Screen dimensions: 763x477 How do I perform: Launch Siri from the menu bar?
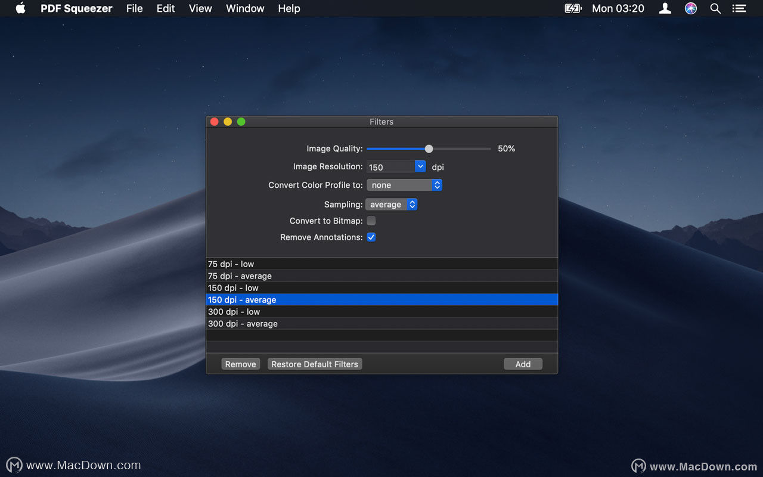tap(691, 8)
